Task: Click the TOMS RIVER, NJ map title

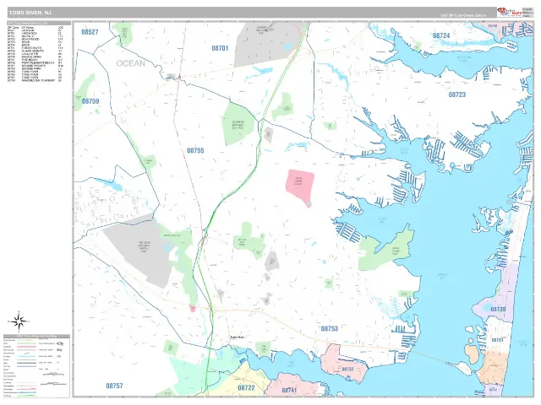Action: pyautogui.click(x=30, y=13)
